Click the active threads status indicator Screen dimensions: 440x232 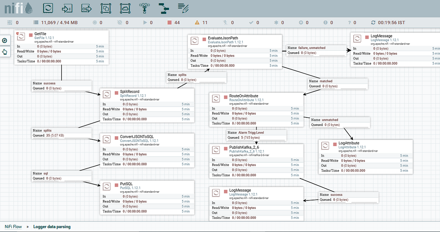coord(12,22)
